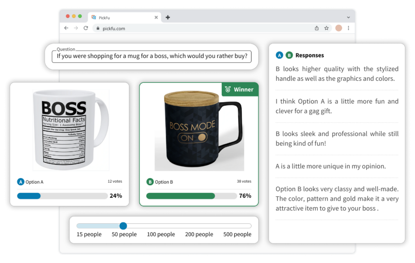Bookmark page with the star icon

(326, 28)
